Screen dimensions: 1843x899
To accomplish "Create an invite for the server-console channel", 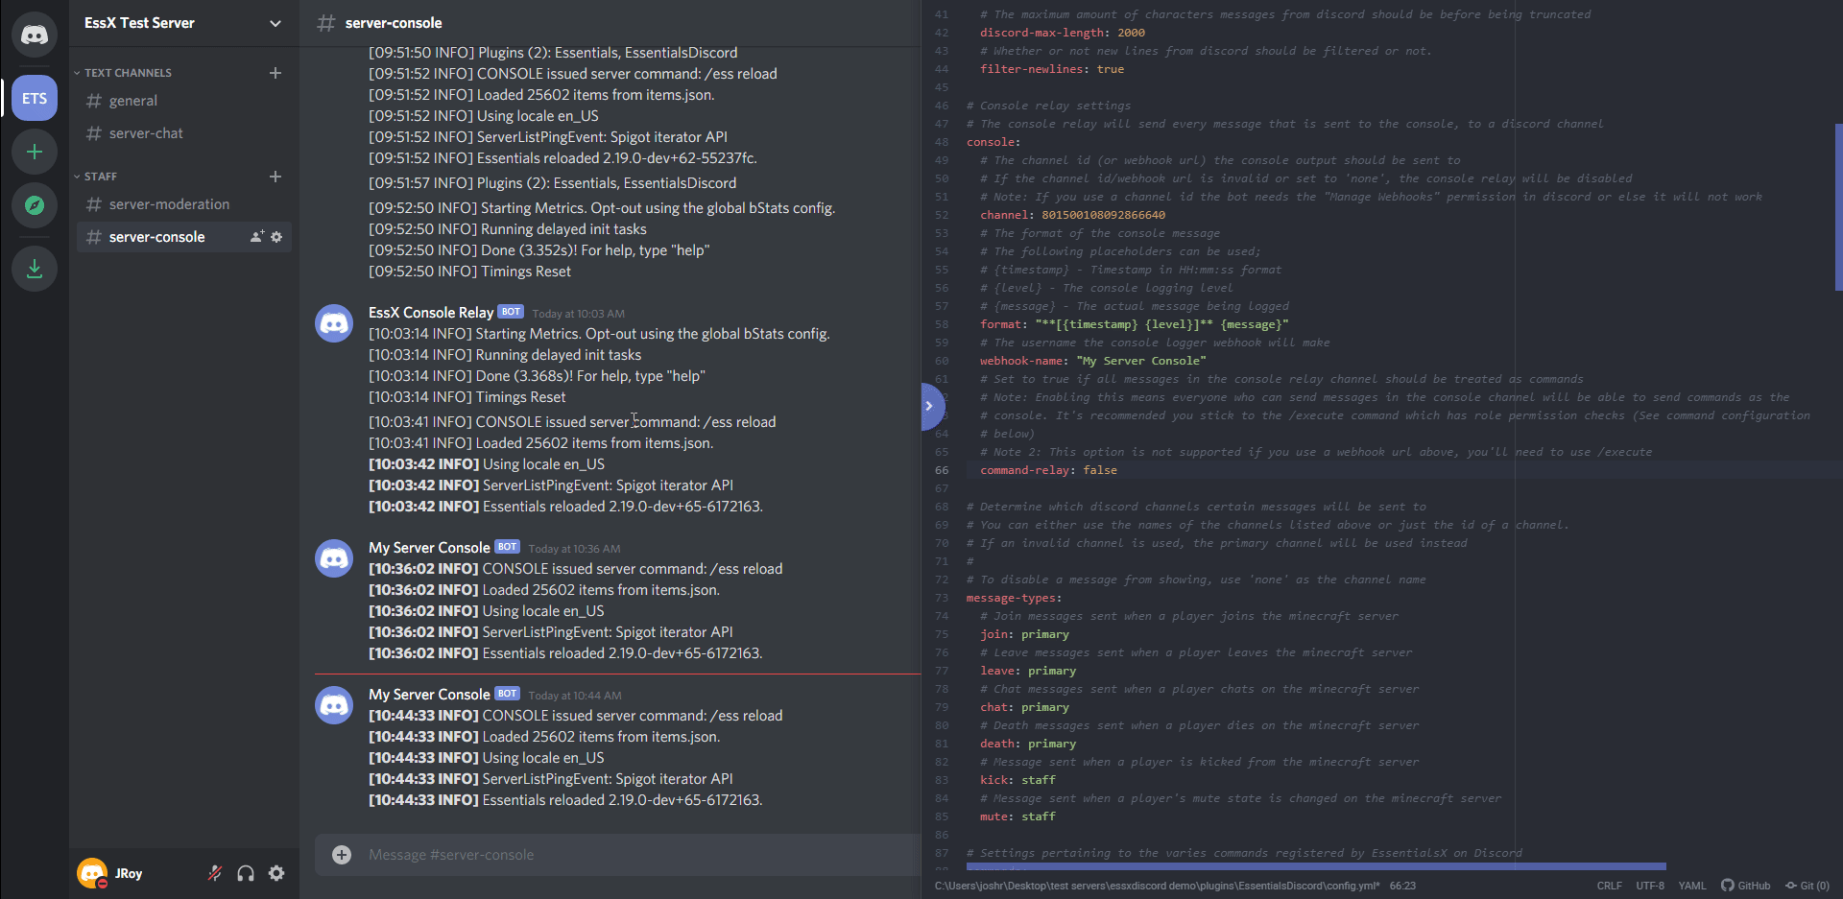I will [x=254, y=236].
